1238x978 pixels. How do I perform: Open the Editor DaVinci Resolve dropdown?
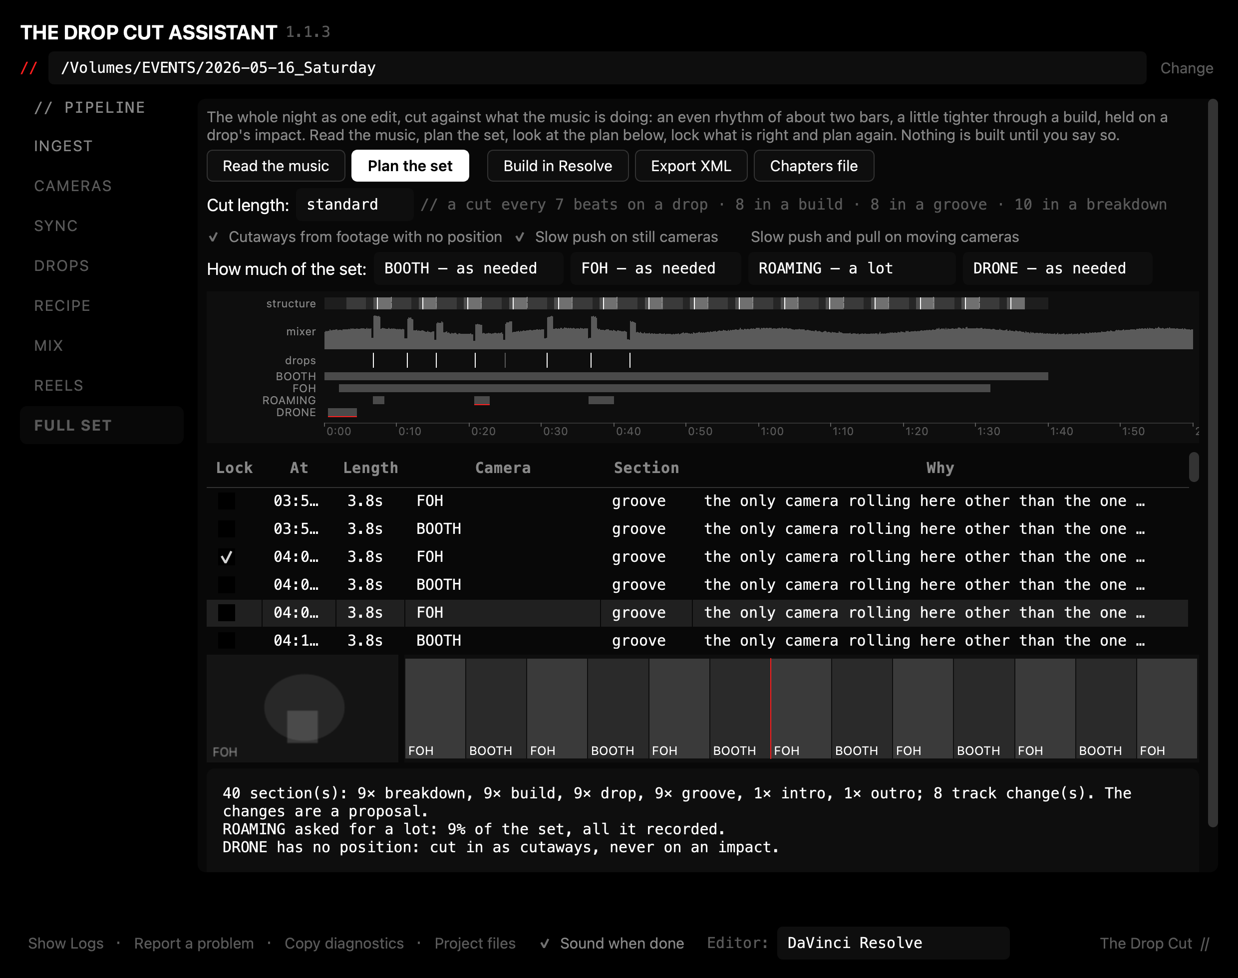(893, 943)
